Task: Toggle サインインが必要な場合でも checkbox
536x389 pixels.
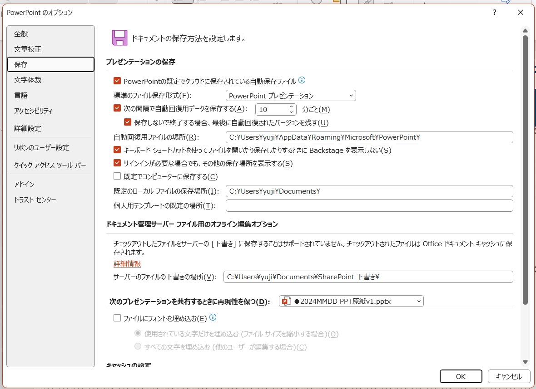Action: pos(117,163)
